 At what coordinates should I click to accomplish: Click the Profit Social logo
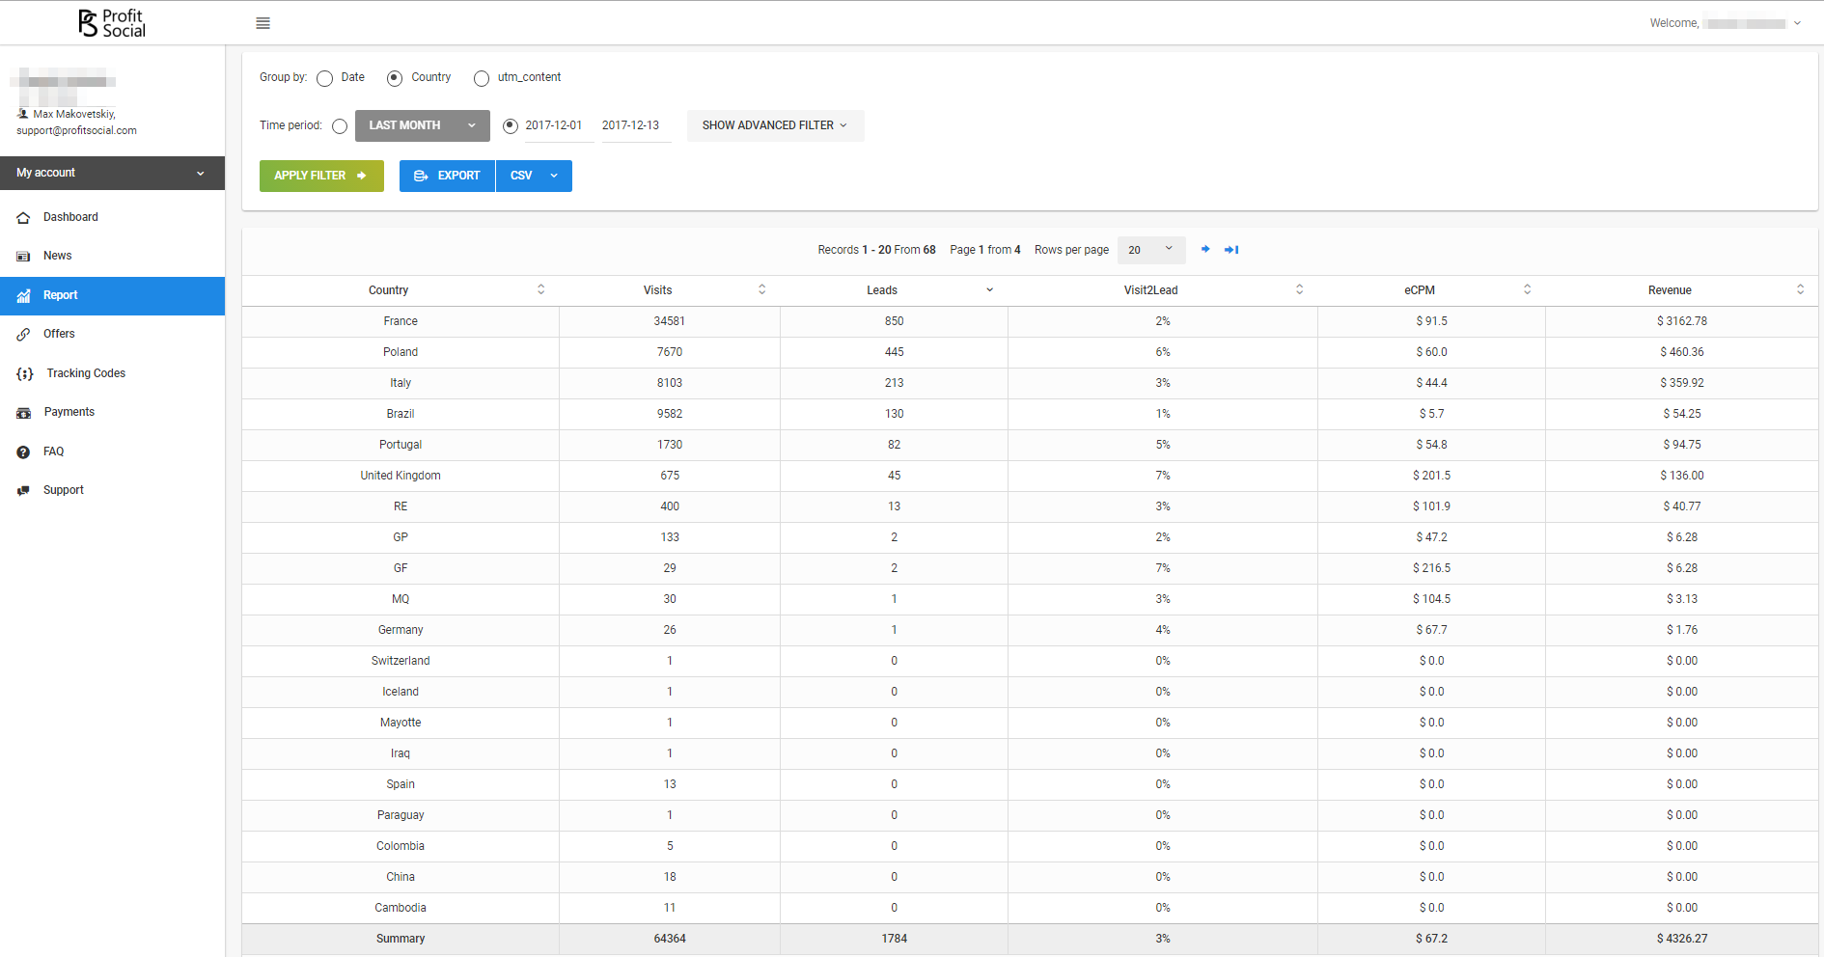pos(112,23)
